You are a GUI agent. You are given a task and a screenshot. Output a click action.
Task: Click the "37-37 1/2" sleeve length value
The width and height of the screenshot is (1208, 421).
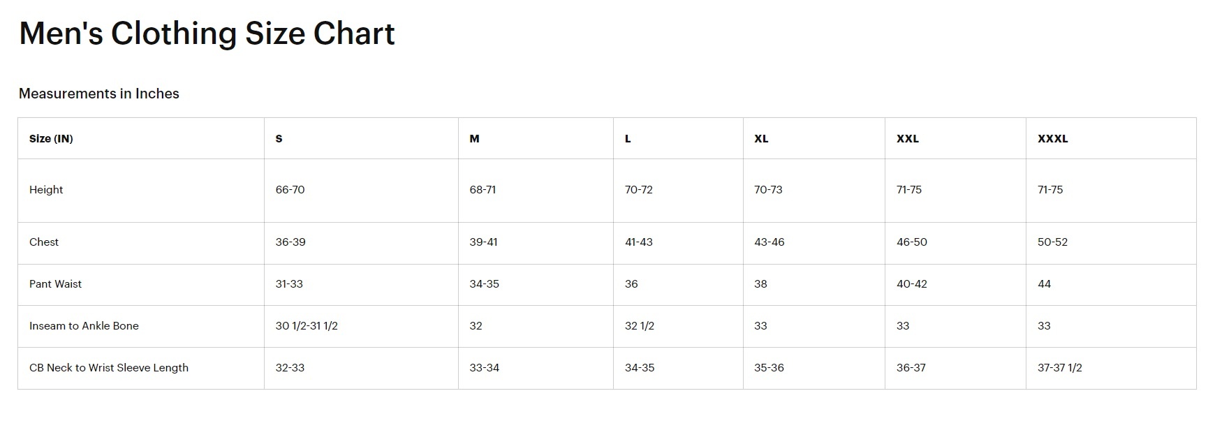(x=1059, y=367)
